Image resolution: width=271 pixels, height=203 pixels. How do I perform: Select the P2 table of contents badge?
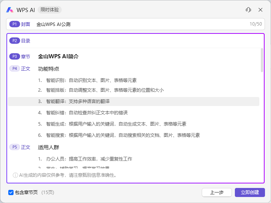(x=15, y=41)
